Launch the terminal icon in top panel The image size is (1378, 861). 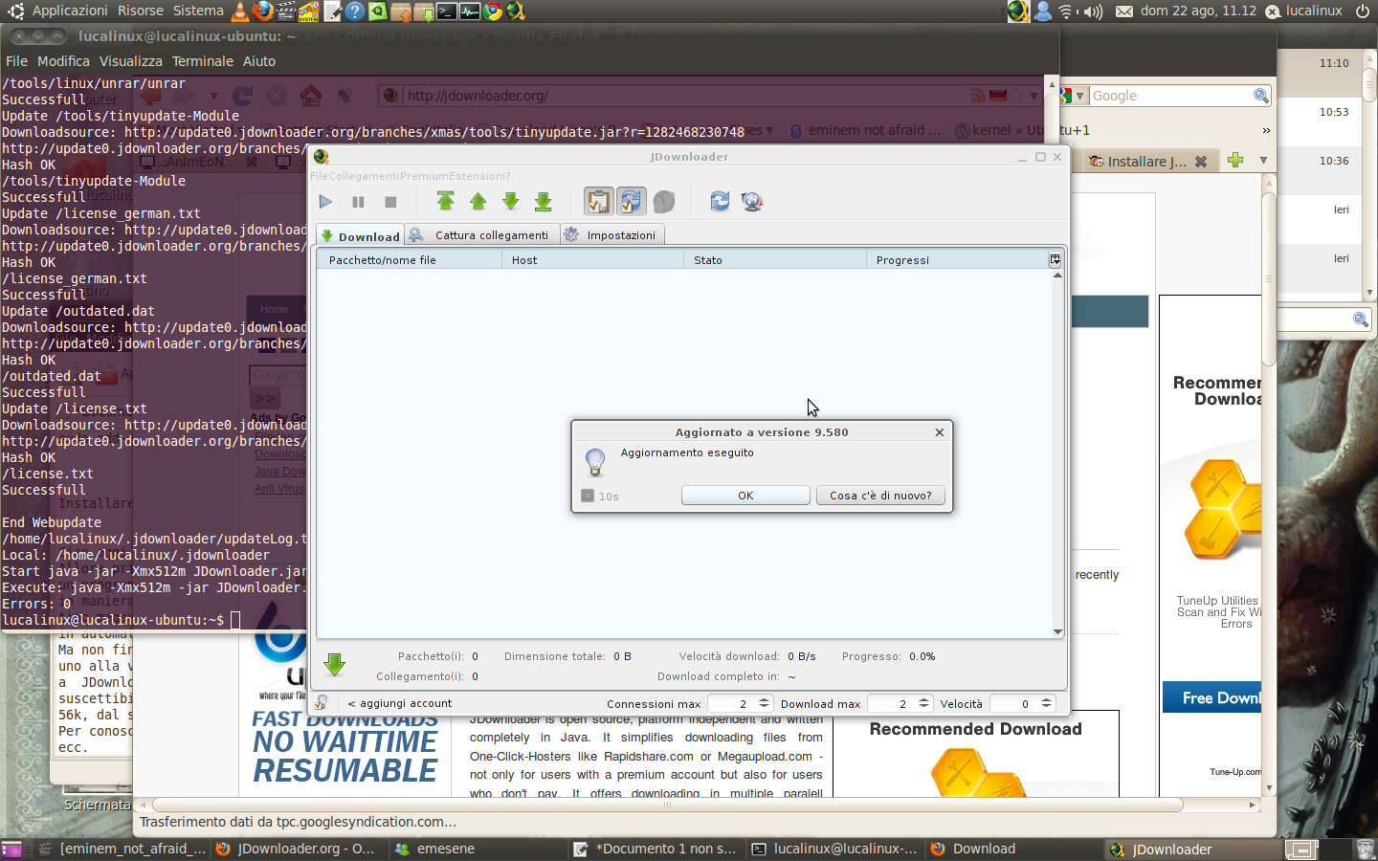click(x=447, y=11)
